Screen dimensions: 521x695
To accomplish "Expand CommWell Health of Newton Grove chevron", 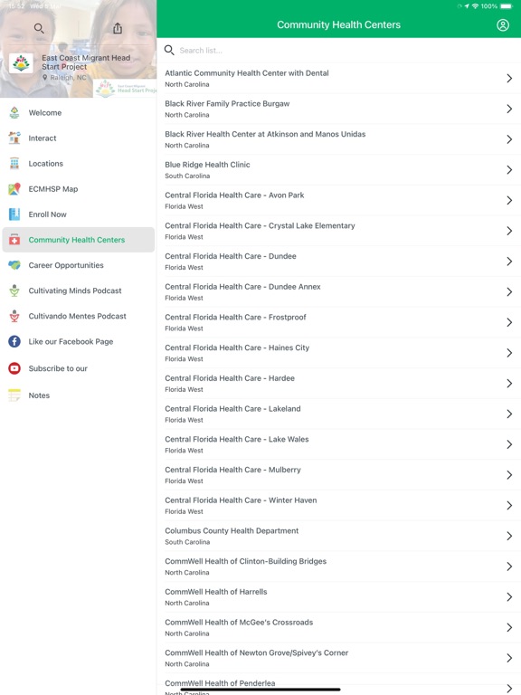I will pyautogui.click(x=509, y=658).
